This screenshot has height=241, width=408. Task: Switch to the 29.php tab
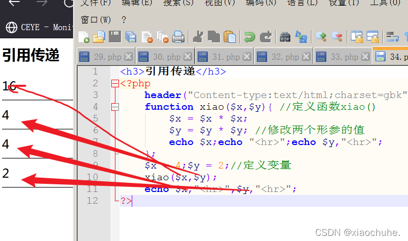pos(107,57)
